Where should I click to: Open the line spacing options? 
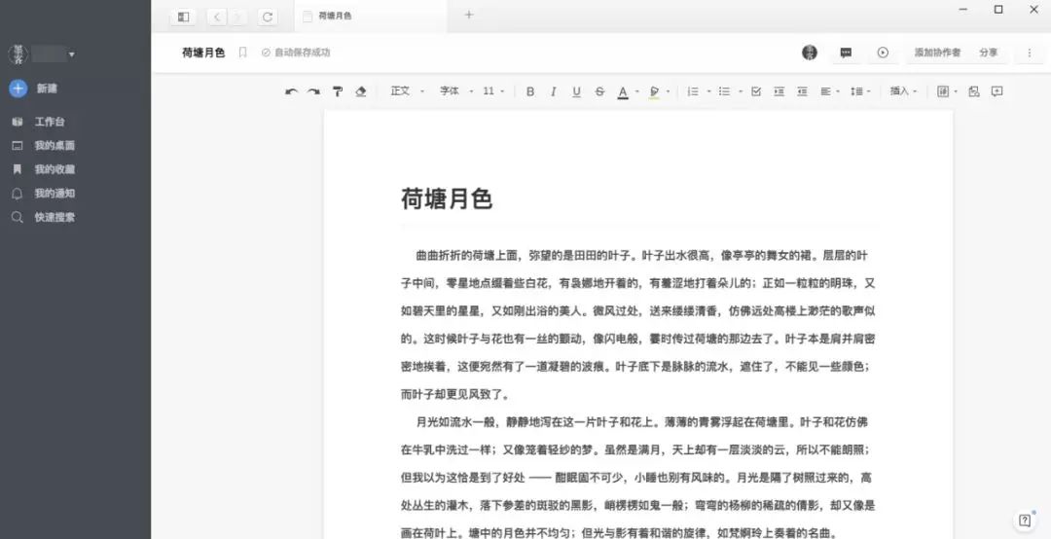pos(860,91)
